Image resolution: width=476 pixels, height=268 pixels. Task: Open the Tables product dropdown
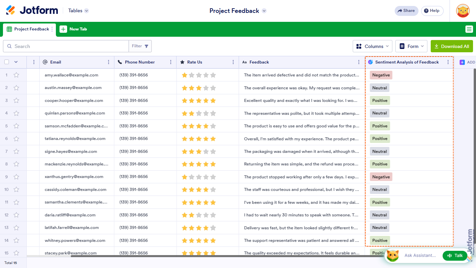click(78, 11)
